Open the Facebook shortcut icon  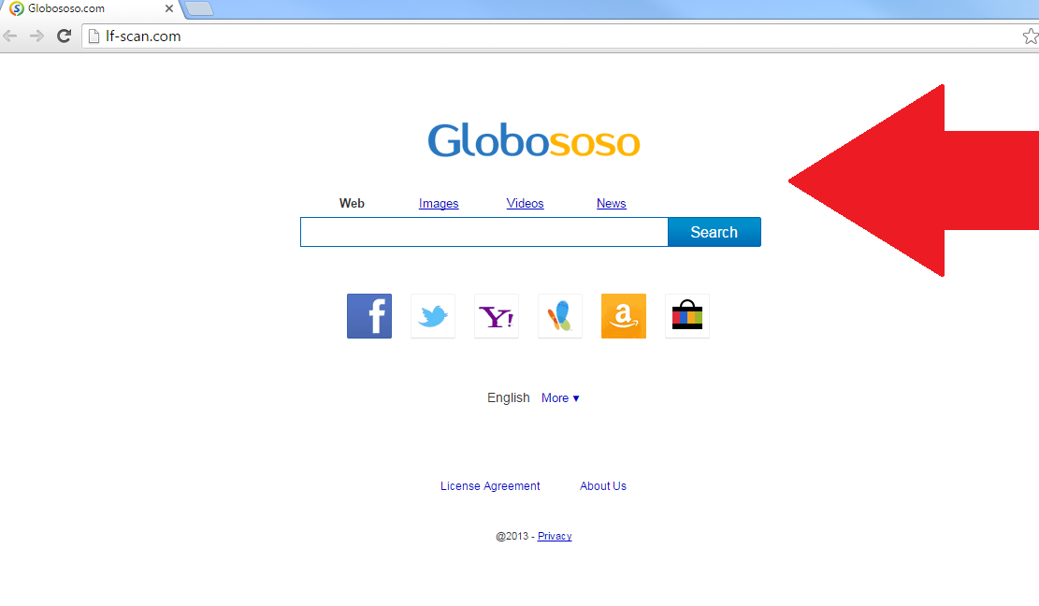coord(369,316)
